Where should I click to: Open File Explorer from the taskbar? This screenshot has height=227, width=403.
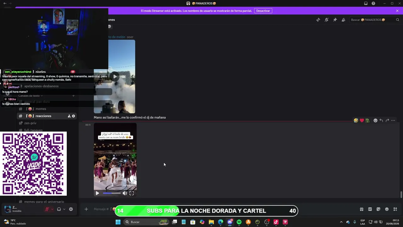click(x=211, y=222)
